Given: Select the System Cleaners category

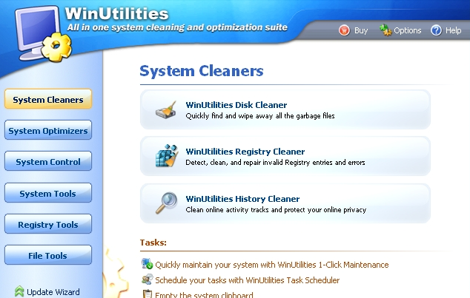Looking at the screenshot, I should [48, 99].
